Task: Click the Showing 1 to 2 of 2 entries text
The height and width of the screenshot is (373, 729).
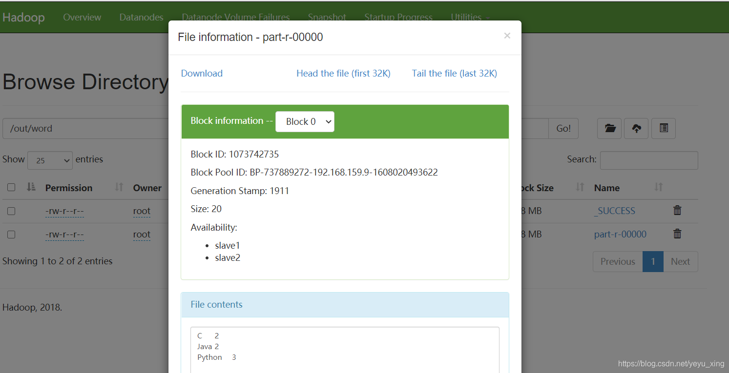Action: coord(57,261)
